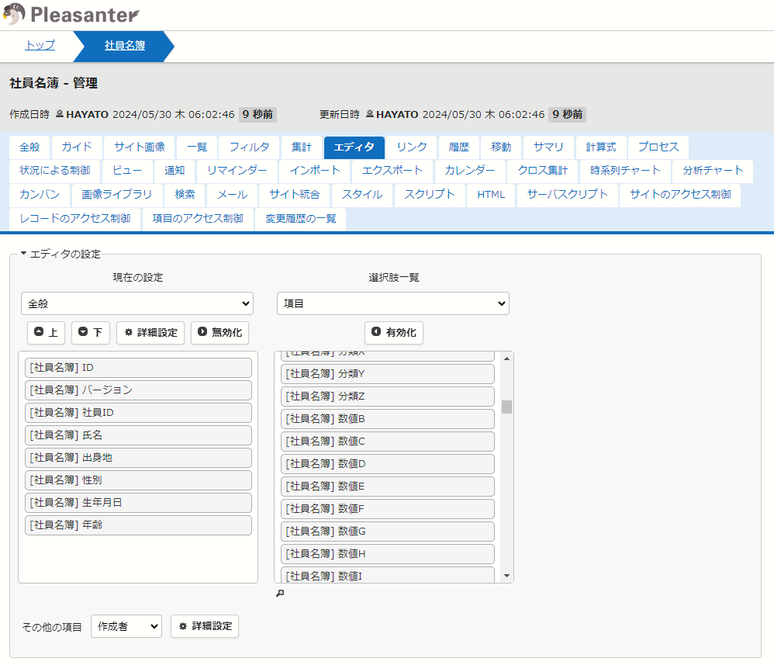
Task: Select [社員名簿] 数値H in choices list
Action: (388, 554)
